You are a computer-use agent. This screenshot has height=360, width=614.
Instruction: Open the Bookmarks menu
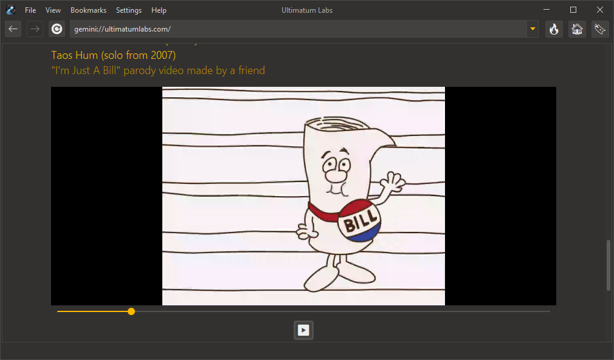(88, 10)
